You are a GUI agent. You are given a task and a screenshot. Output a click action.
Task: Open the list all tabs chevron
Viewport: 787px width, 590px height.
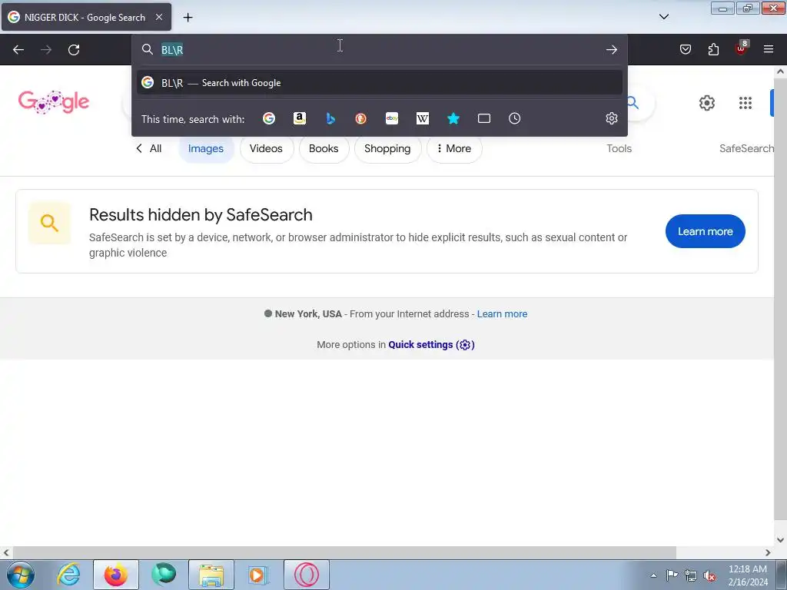663,17
